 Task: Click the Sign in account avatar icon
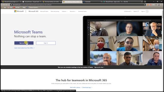147,11
